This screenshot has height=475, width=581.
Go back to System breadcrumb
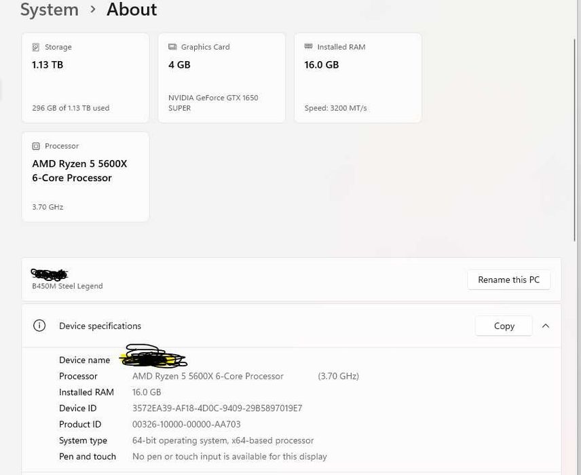pyautogui.click(x=50, y=9)
